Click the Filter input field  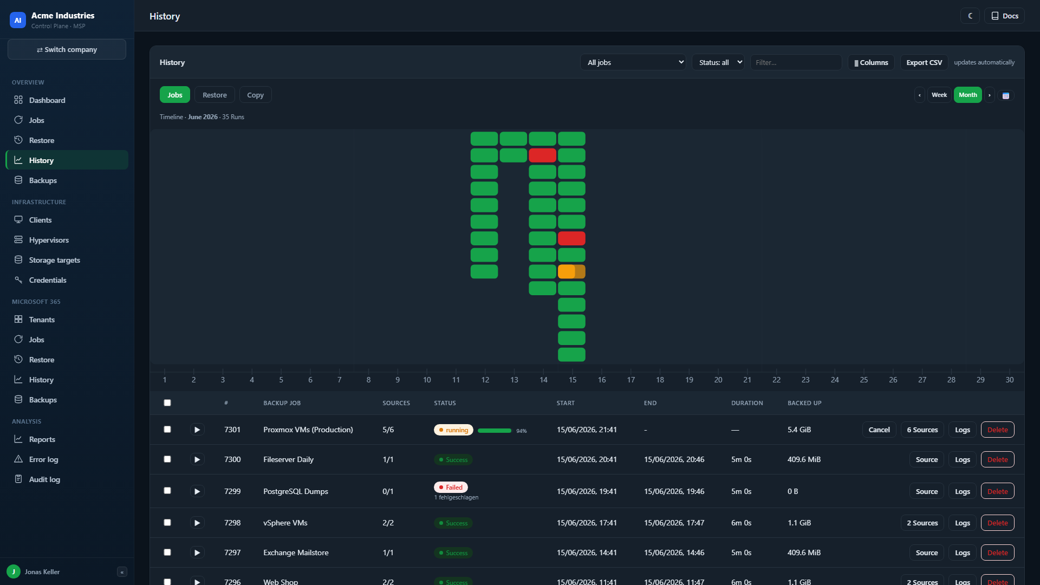(x=796, y=62)
